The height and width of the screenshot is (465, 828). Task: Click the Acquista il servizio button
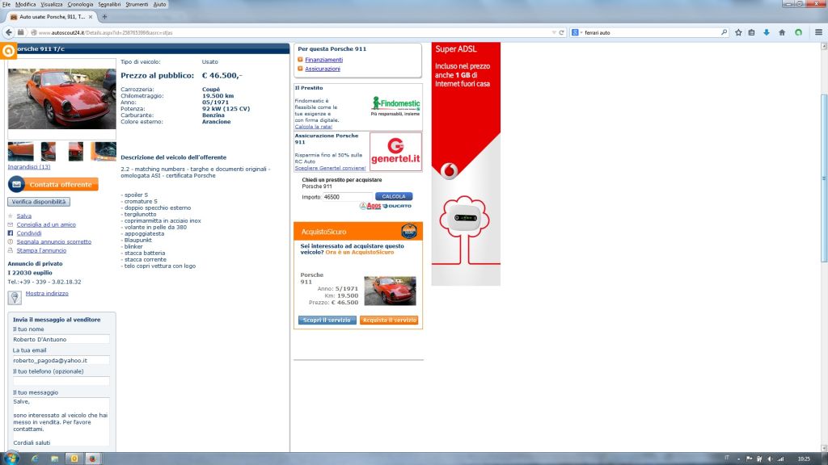tap(389, 320)
